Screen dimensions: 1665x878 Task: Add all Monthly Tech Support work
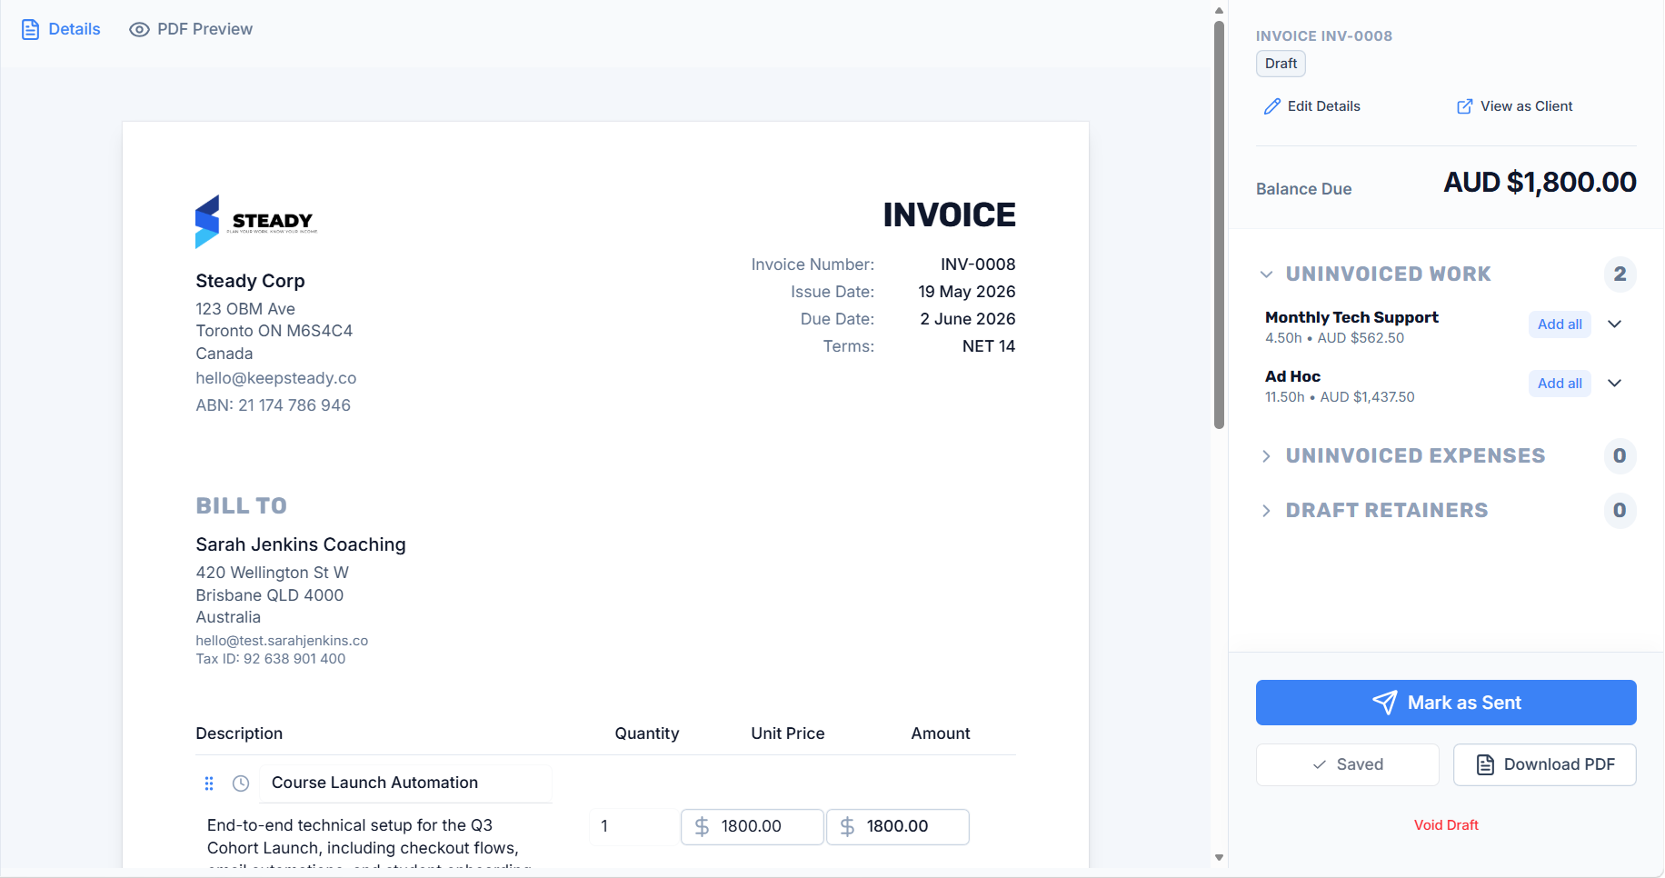click(1560, 324)
